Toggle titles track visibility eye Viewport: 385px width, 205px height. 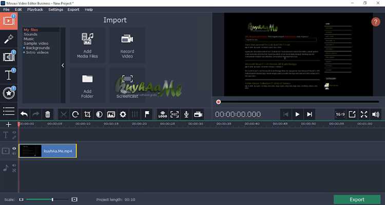[14, 133]
